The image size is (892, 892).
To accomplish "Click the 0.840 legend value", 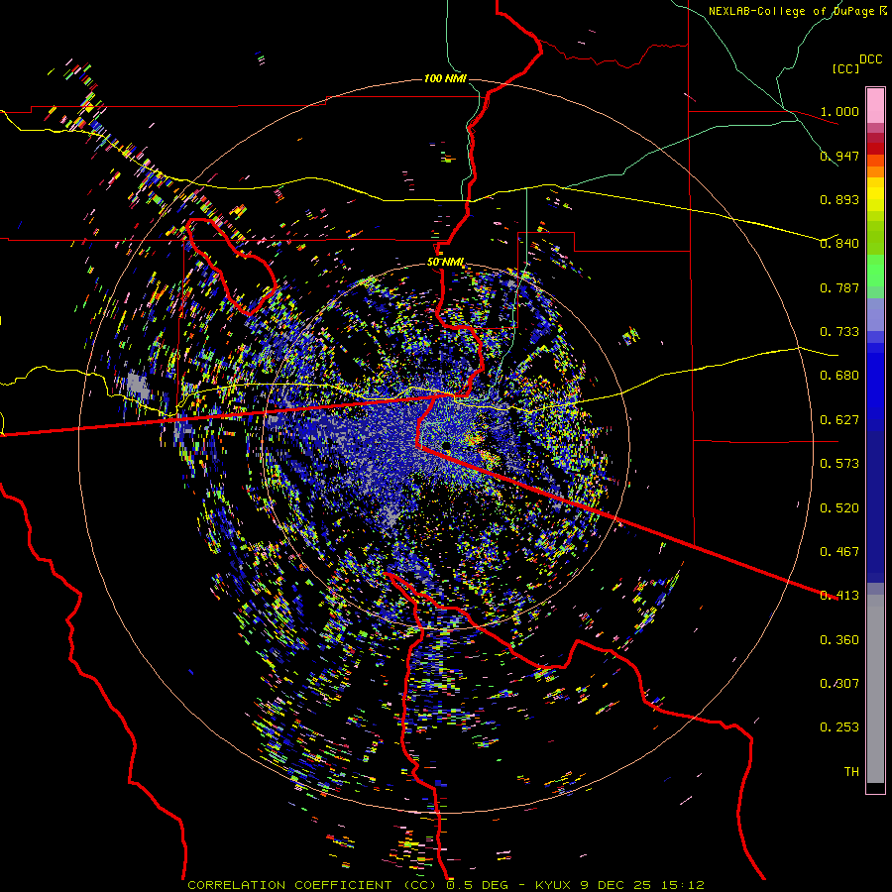I will pos(839,244).
